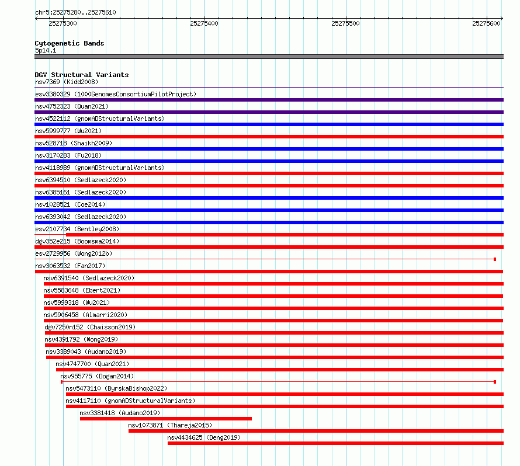
Task: Open nsv6393042 (Sedlazeck2020) label
Action: [x=81, y=217]
